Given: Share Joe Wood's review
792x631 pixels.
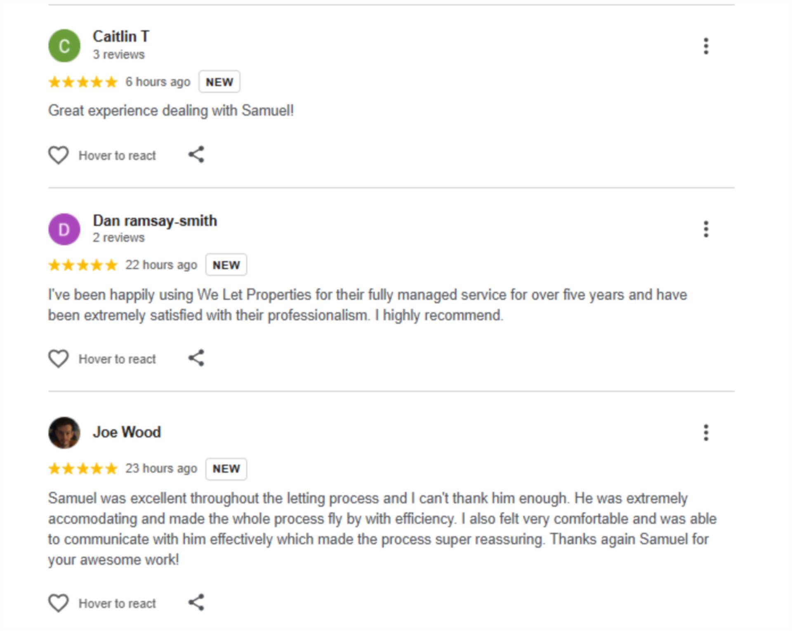Looking at the screenshot, I should (x=196, y=603).
